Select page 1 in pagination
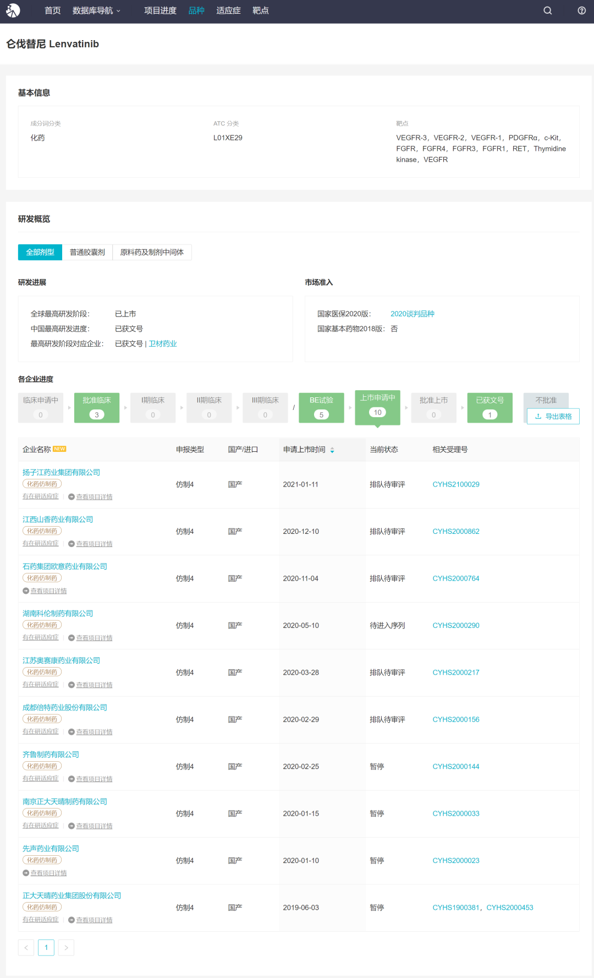This screenshot has width=594, height=978. pyautogui.click(x=46, y=948)
